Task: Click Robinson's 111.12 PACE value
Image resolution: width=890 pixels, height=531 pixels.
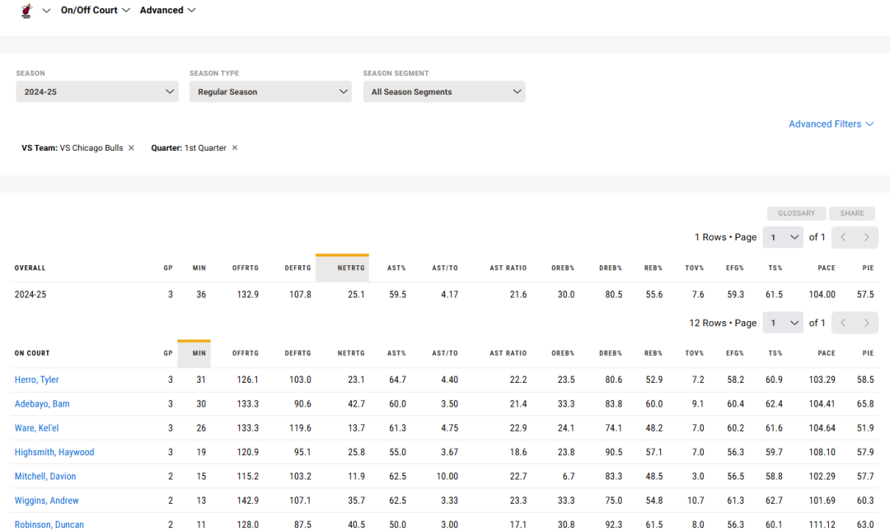Action: pyautogui.click(x=822, y=524)
